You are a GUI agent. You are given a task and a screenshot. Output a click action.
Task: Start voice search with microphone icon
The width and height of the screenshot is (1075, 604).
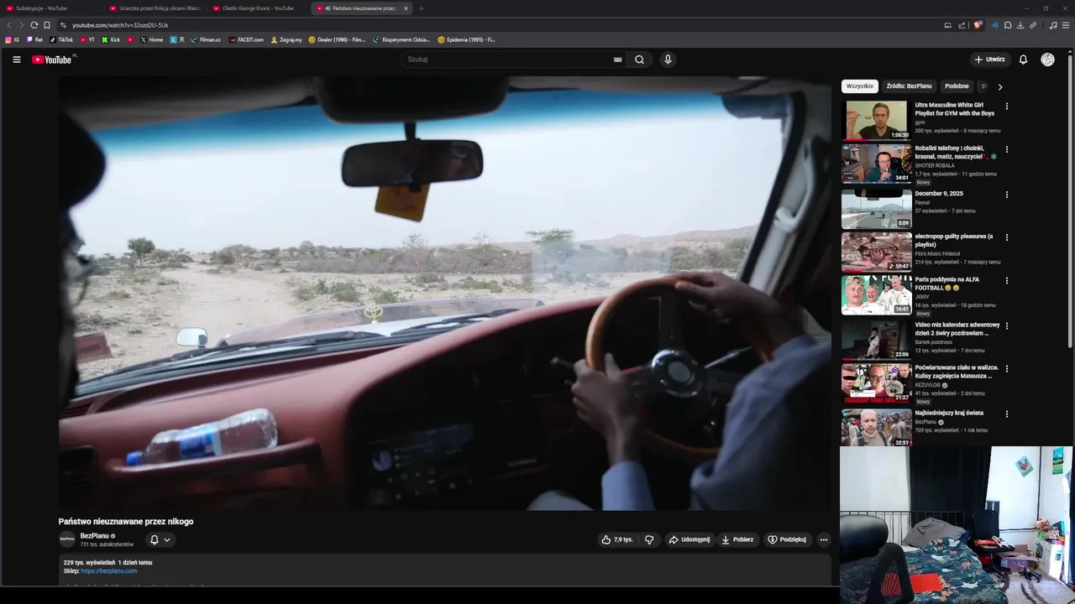668,60
